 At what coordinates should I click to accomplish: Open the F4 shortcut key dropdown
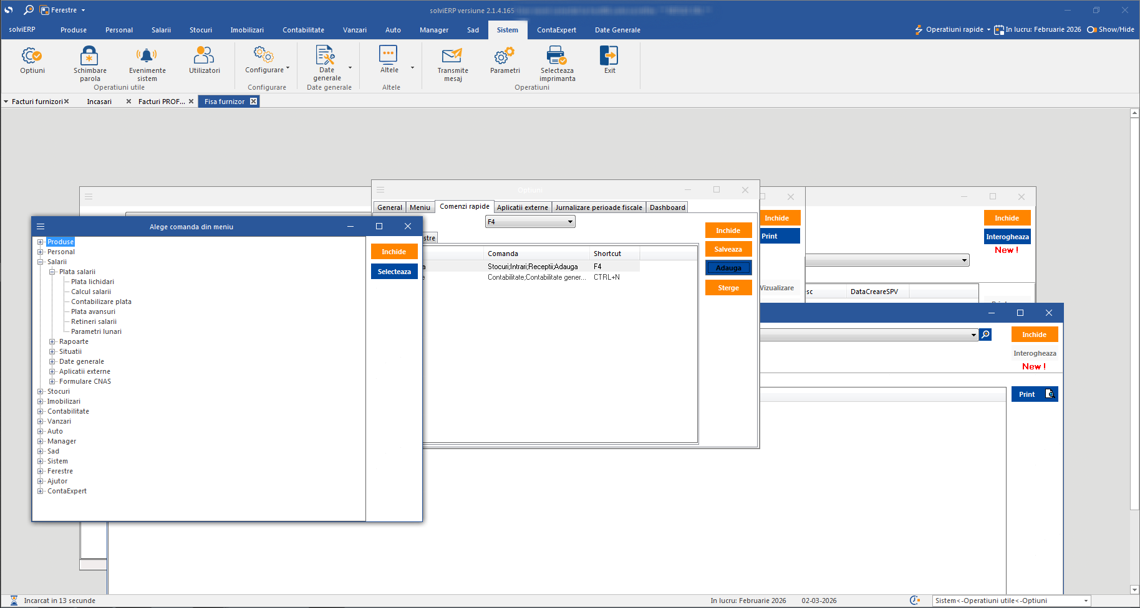pos(570,222)
